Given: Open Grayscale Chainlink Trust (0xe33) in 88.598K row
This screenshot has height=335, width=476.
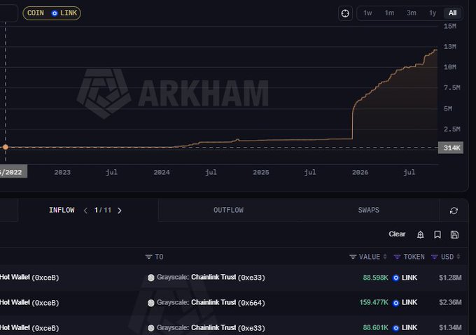Looking at the screenshot, I should click(211, 278).
